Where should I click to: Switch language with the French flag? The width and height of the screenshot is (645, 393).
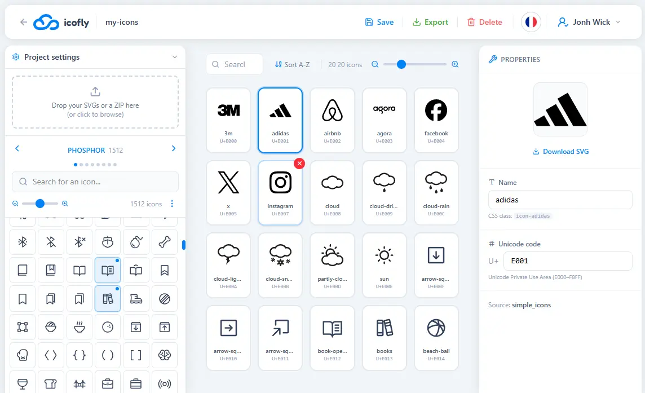coord(531,22)
